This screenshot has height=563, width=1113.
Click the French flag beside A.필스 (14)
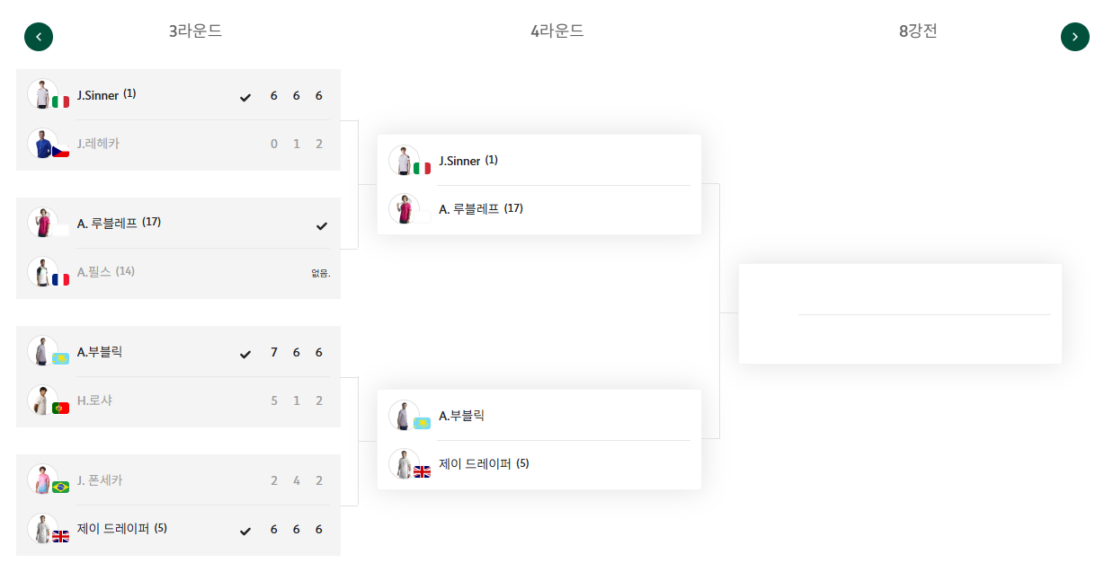[x=60, y=279]
